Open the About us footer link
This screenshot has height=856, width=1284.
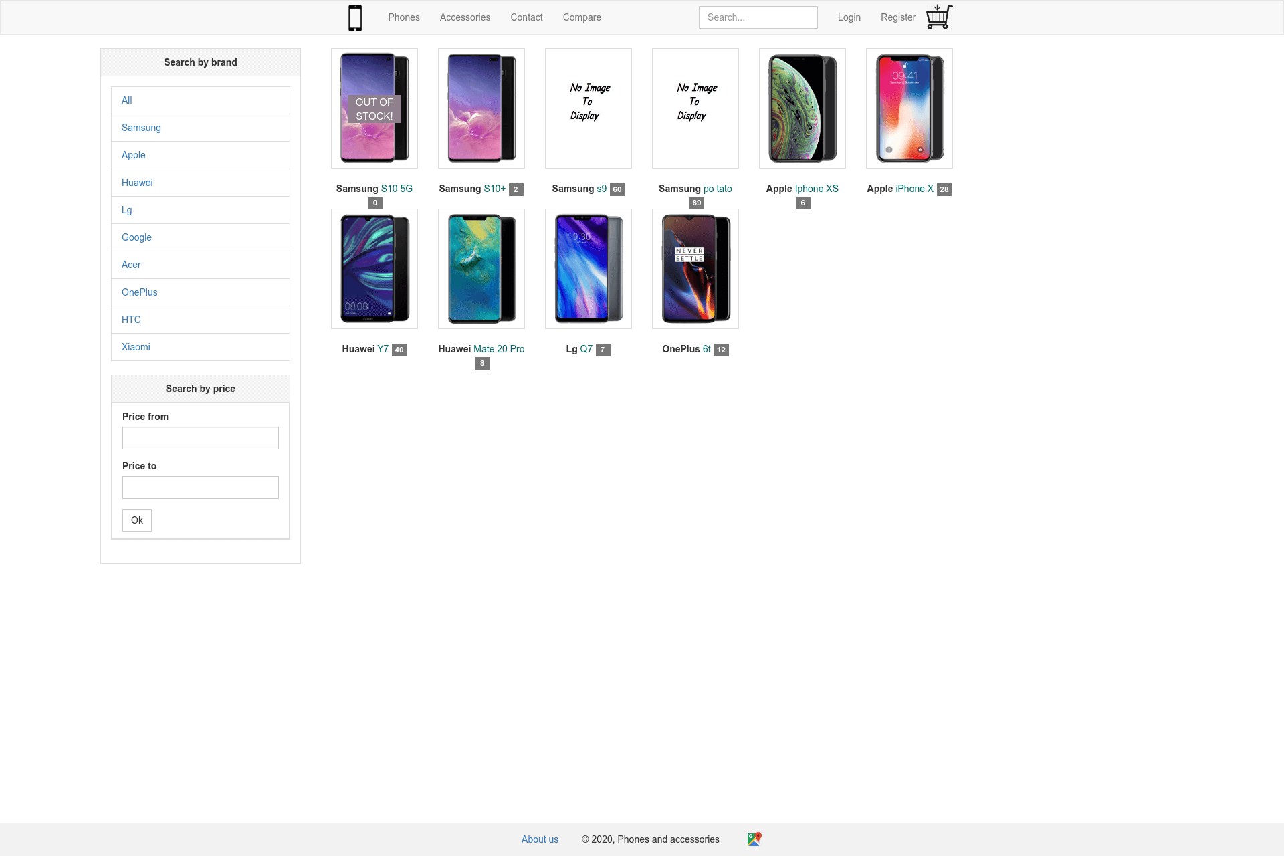[x=540, y=839]
